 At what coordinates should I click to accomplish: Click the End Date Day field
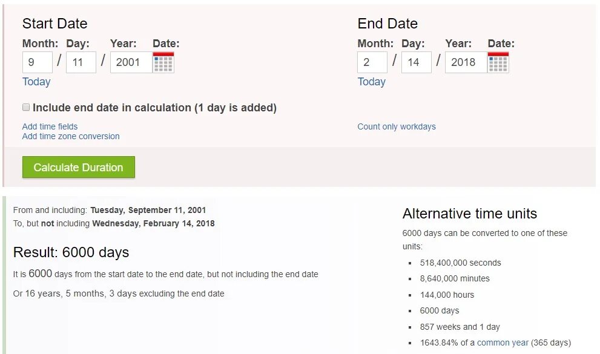pos(416,62)
